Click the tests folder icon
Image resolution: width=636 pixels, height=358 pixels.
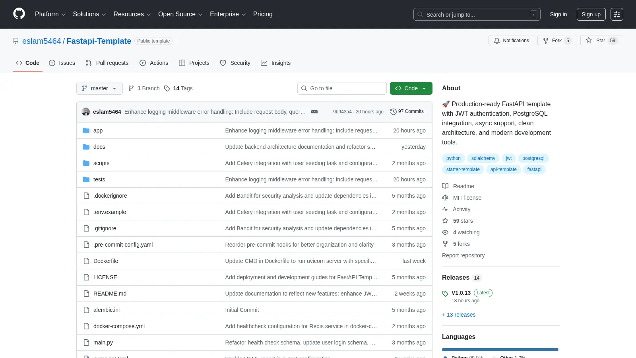coord(86,179)
